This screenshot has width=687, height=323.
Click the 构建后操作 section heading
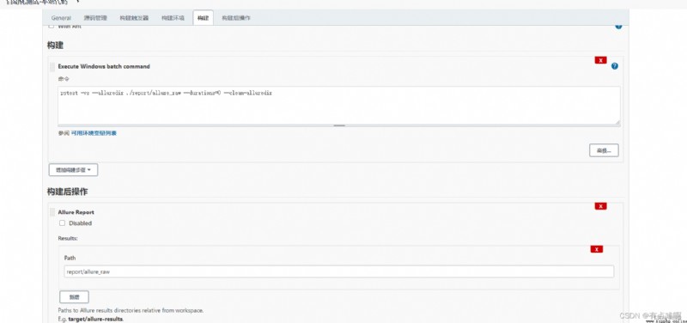[x=68, y=192]
